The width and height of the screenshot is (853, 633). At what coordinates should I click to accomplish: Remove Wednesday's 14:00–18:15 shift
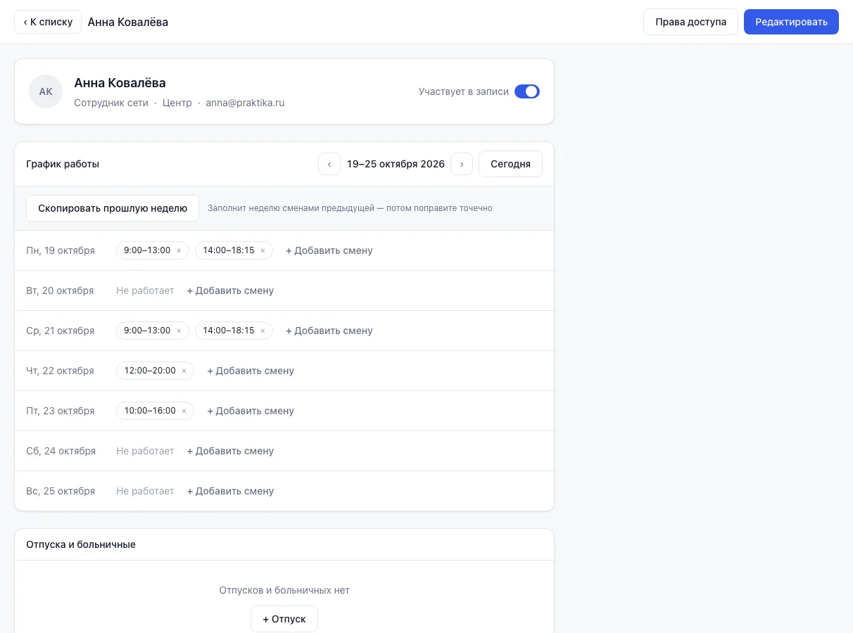click(263, 331)
